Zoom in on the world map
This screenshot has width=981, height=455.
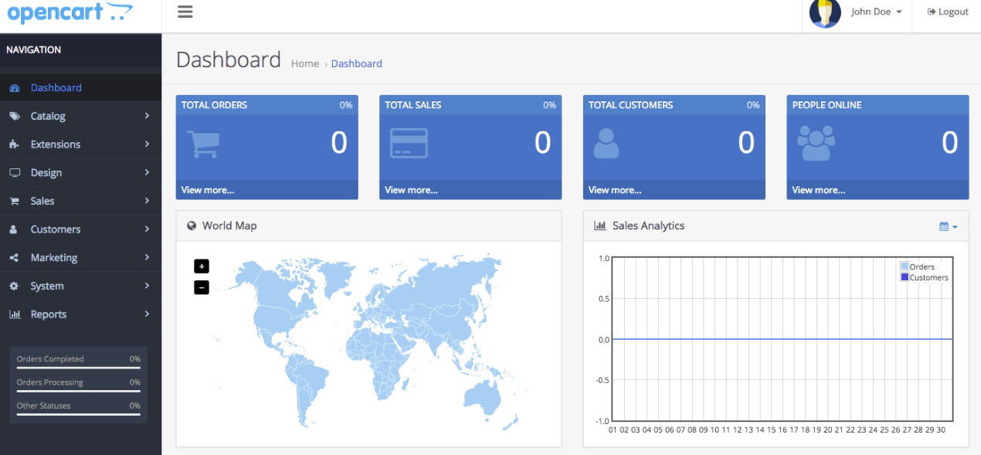[x=202, y=266]
